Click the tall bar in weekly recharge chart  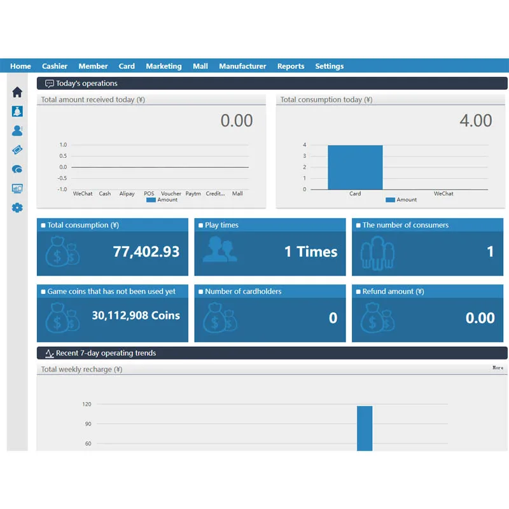(365, 428)
